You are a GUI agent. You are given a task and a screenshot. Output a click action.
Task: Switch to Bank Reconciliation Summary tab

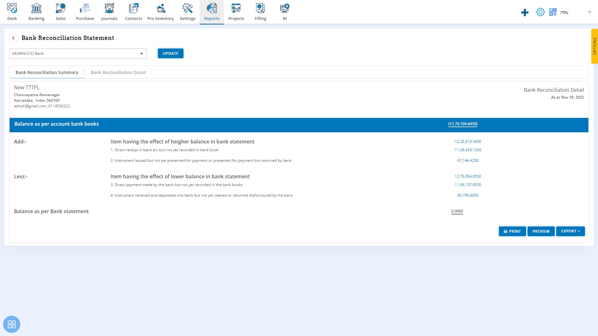[x=47, y=72]
